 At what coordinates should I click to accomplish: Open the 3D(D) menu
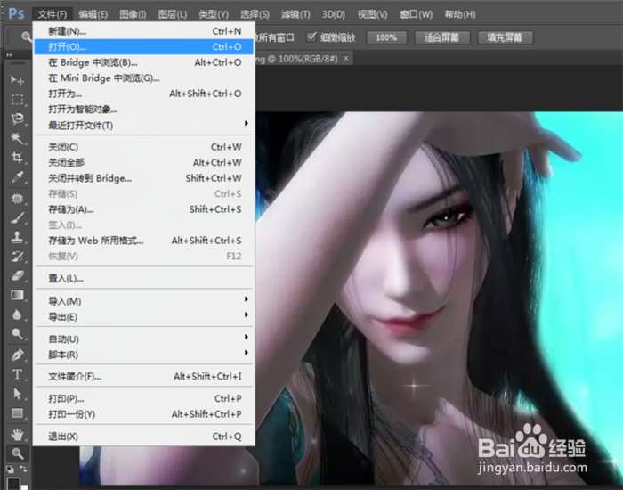(x=334, y=15)
